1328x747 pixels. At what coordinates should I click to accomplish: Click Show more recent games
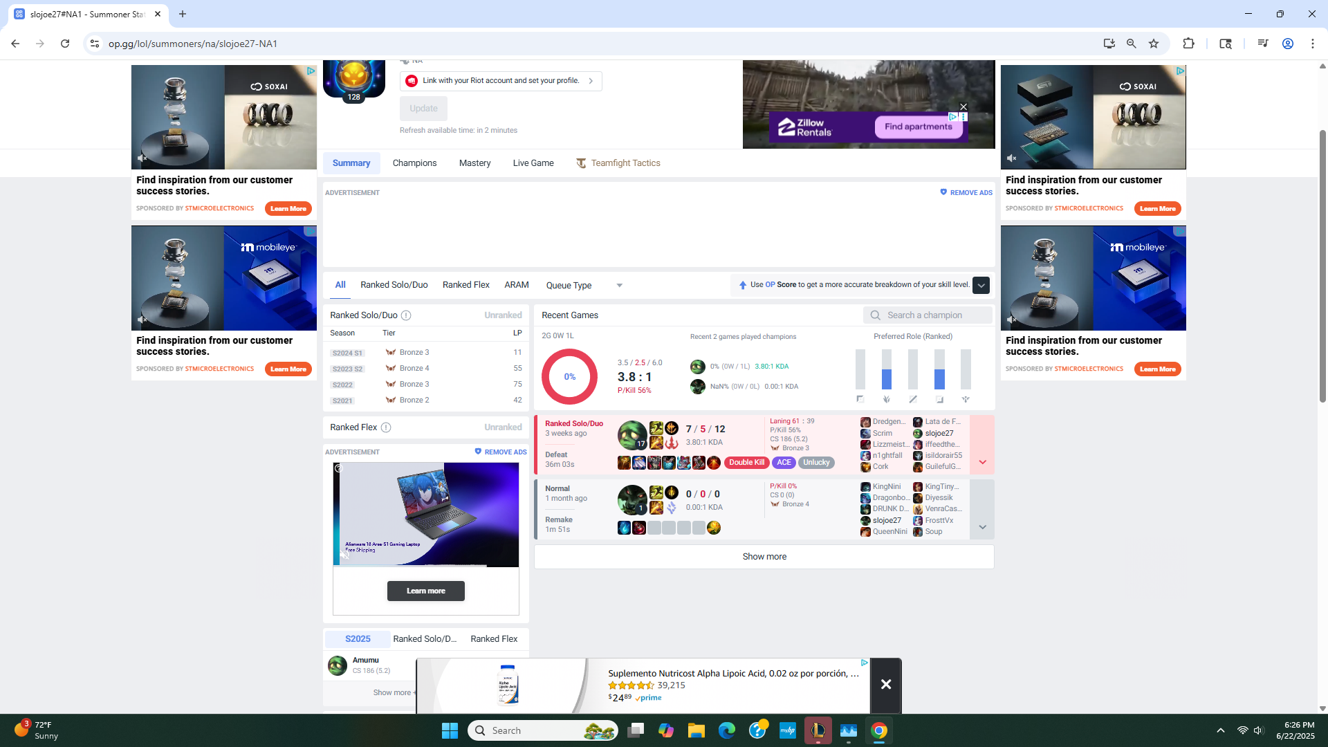click(x=764, y=557)
